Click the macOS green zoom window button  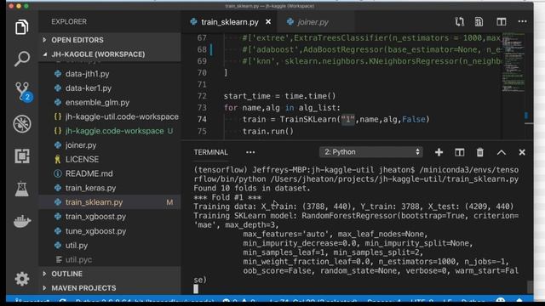tap(26, 6)
